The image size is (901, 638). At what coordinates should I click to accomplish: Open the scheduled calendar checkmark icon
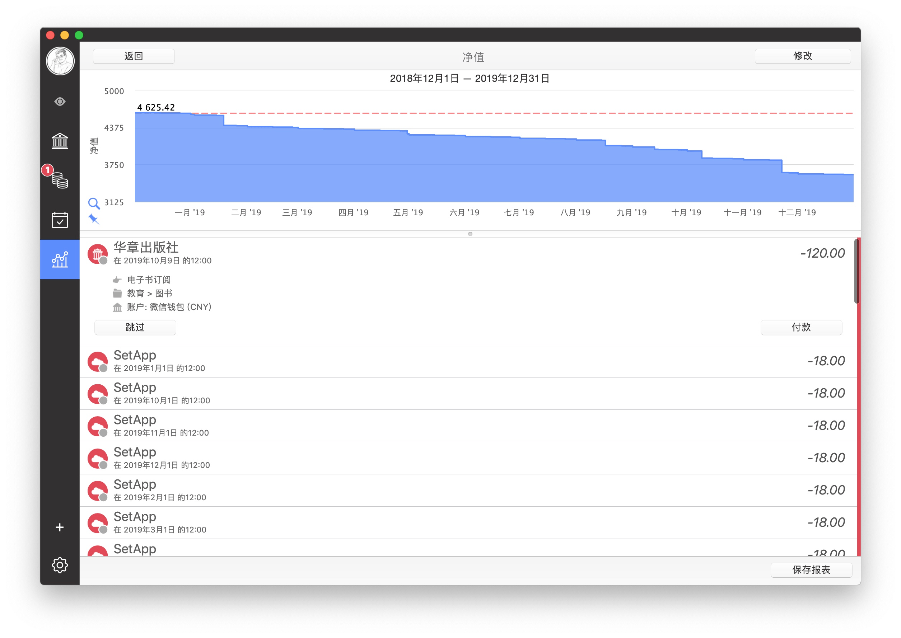[x=60, y=220]
